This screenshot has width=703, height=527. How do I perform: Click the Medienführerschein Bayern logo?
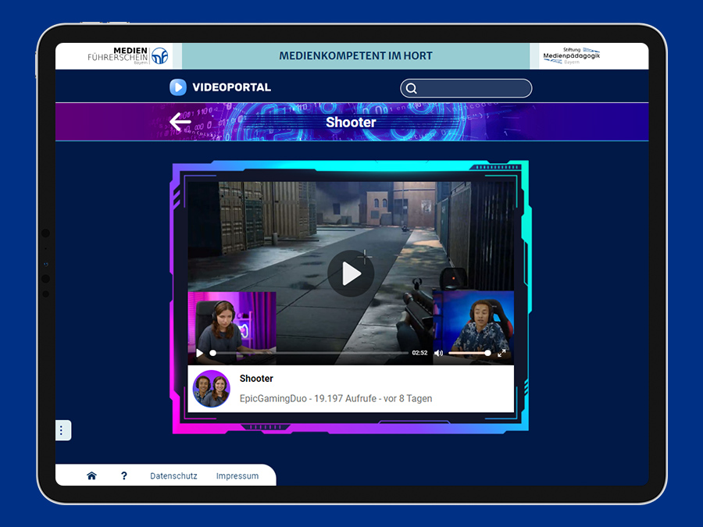128,56
